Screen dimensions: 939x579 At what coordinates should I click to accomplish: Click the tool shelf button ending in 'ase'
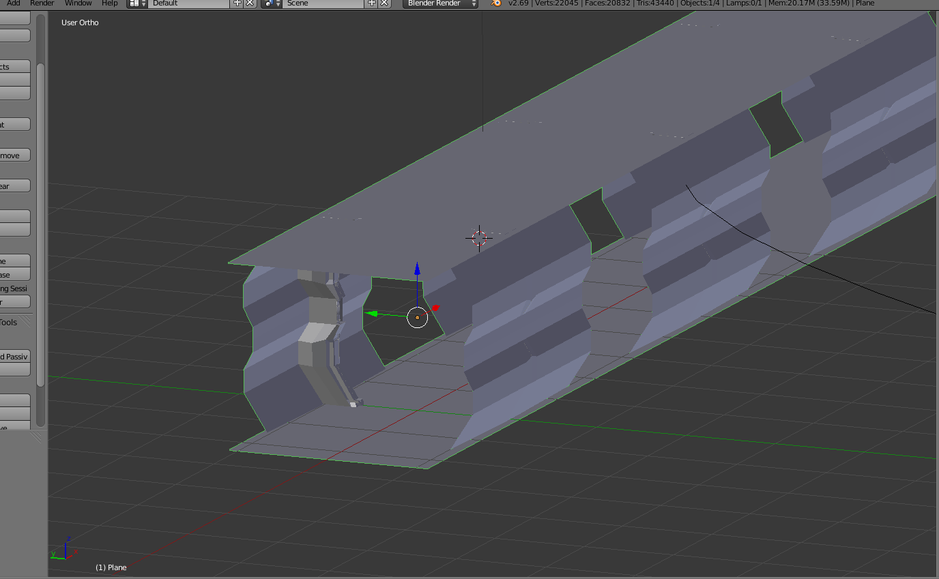[x=15, y=274]
